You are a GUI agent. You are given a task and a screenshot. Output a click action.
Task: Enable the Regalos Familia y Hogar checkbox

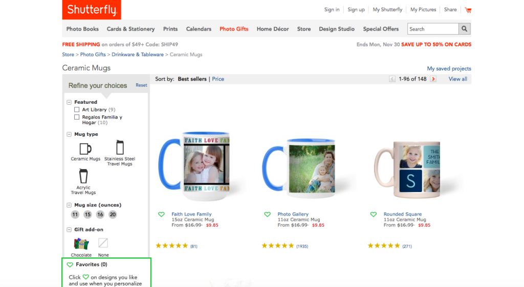click(77, 117)
